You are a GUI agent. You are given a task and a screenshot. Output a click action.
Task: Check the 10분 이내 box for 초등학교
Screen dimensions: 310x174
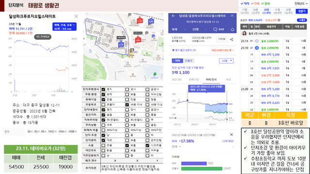pos(127,104)
